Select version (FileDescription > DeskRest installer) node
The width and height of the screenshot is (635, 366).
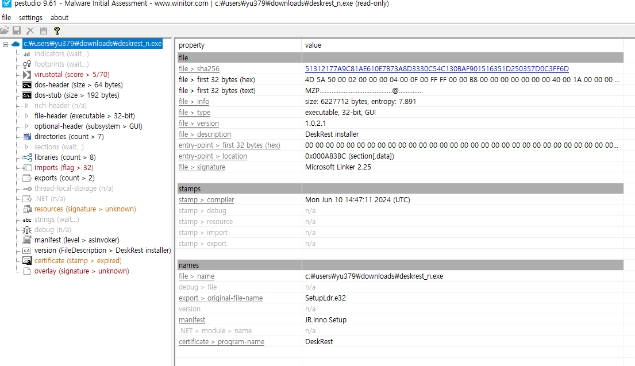102,251
